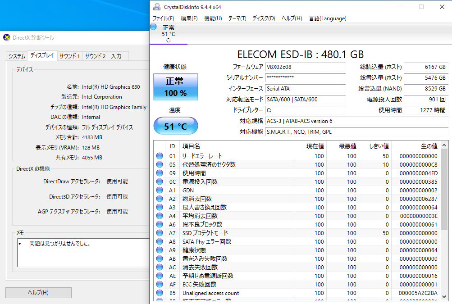The width and height of the screenshot is (452, 304).
Task: Click total NAND writes value 8529 GB
Action: click(426, 89)
